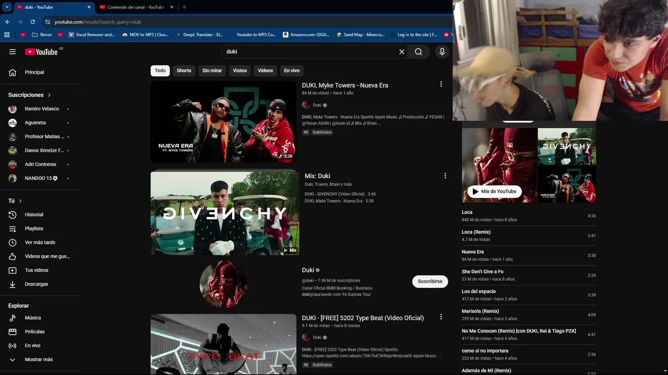The height and width of the screenshot is (375, 668).
Task: Select the En vivo filter chip
Action: point(292,71)
